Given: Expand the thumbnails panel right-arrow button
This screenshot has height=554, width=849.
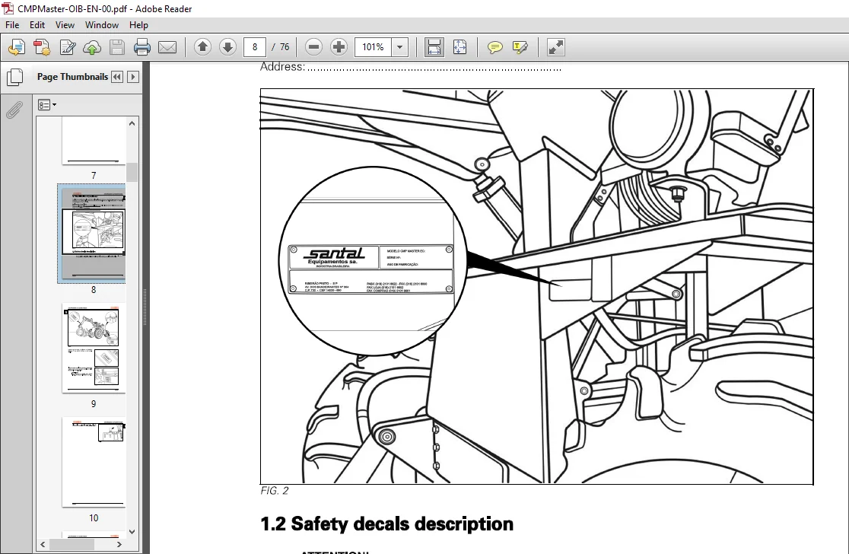Looking at the screenshot, I should point(132,77).
